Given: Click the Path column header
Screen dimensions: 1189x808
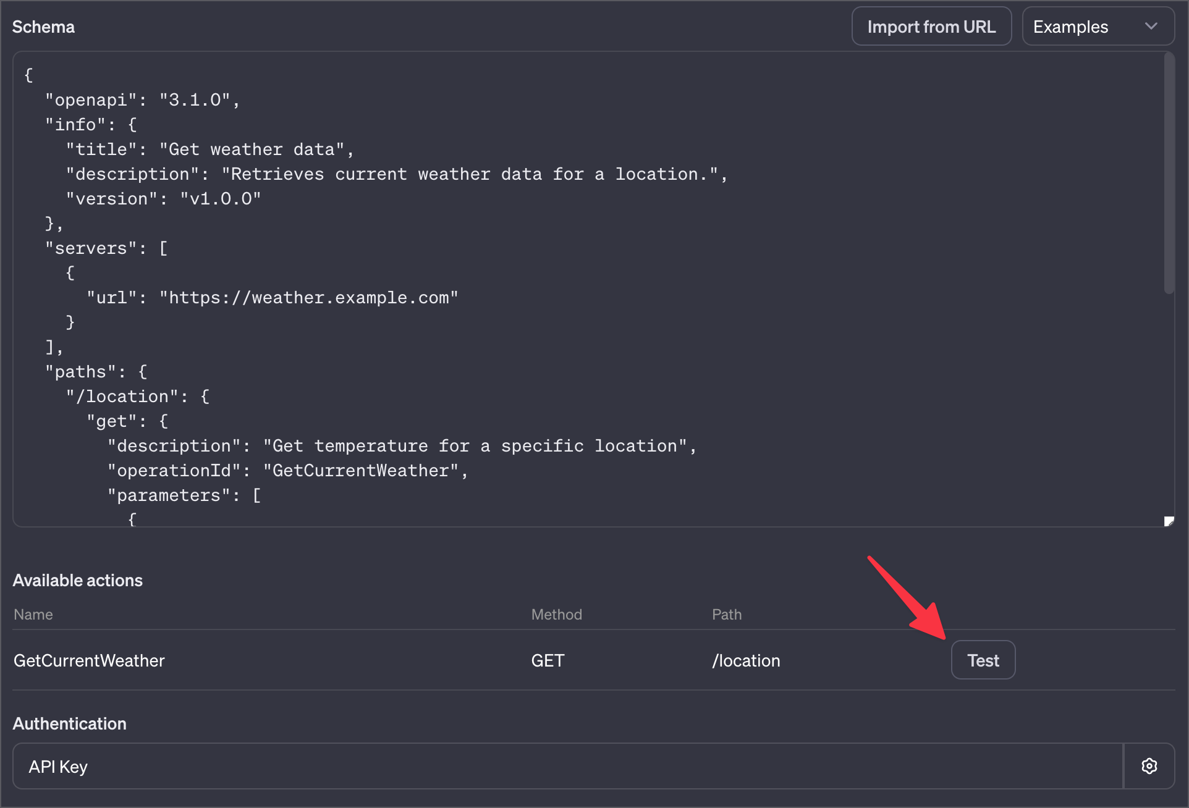Looking at the screenshot, I should (x=726, y=615).
